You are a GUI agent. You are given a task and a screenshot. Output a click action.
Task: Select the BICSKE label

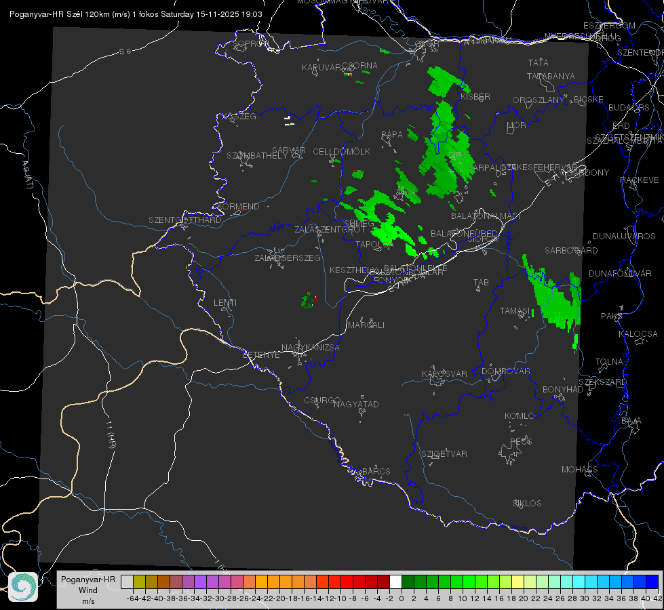click(589, 100)
